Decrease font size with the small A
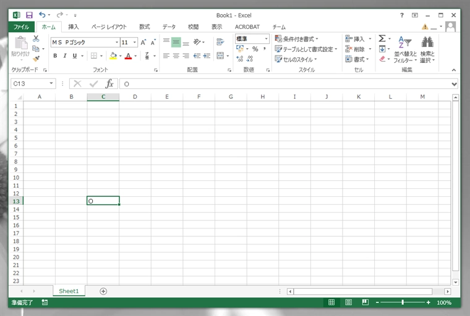The height and width of the screenshot is (316, 470). coord(153,42)
